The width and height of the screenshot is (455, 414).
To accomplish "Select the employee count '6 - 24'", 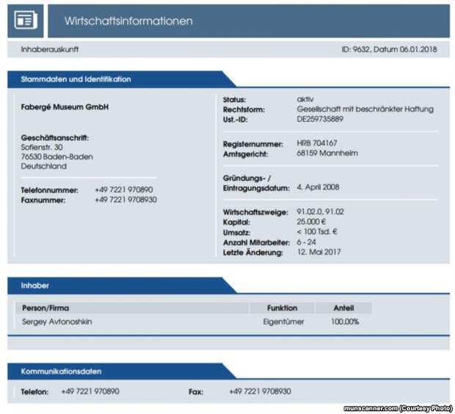I will pyautogui.click(x=307, y=241).
